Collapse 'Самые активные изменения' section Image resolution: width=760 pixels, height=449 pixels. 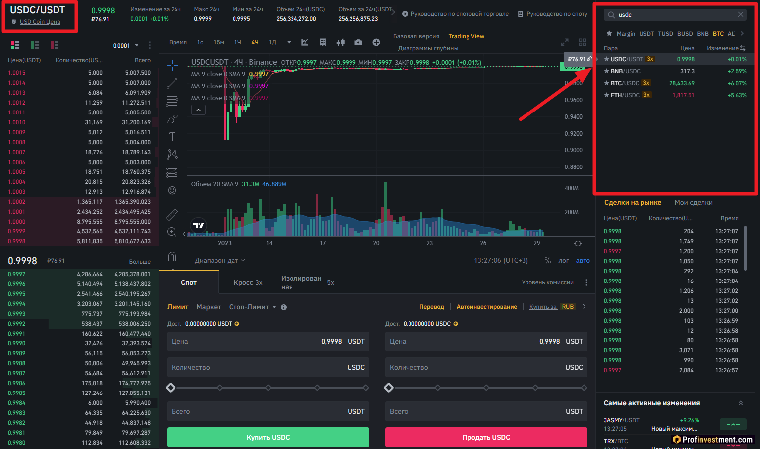(x=741, y=403)
